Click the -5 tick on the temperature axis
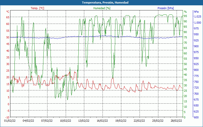Viewport: 203px width, 127px height. (8, 110)
